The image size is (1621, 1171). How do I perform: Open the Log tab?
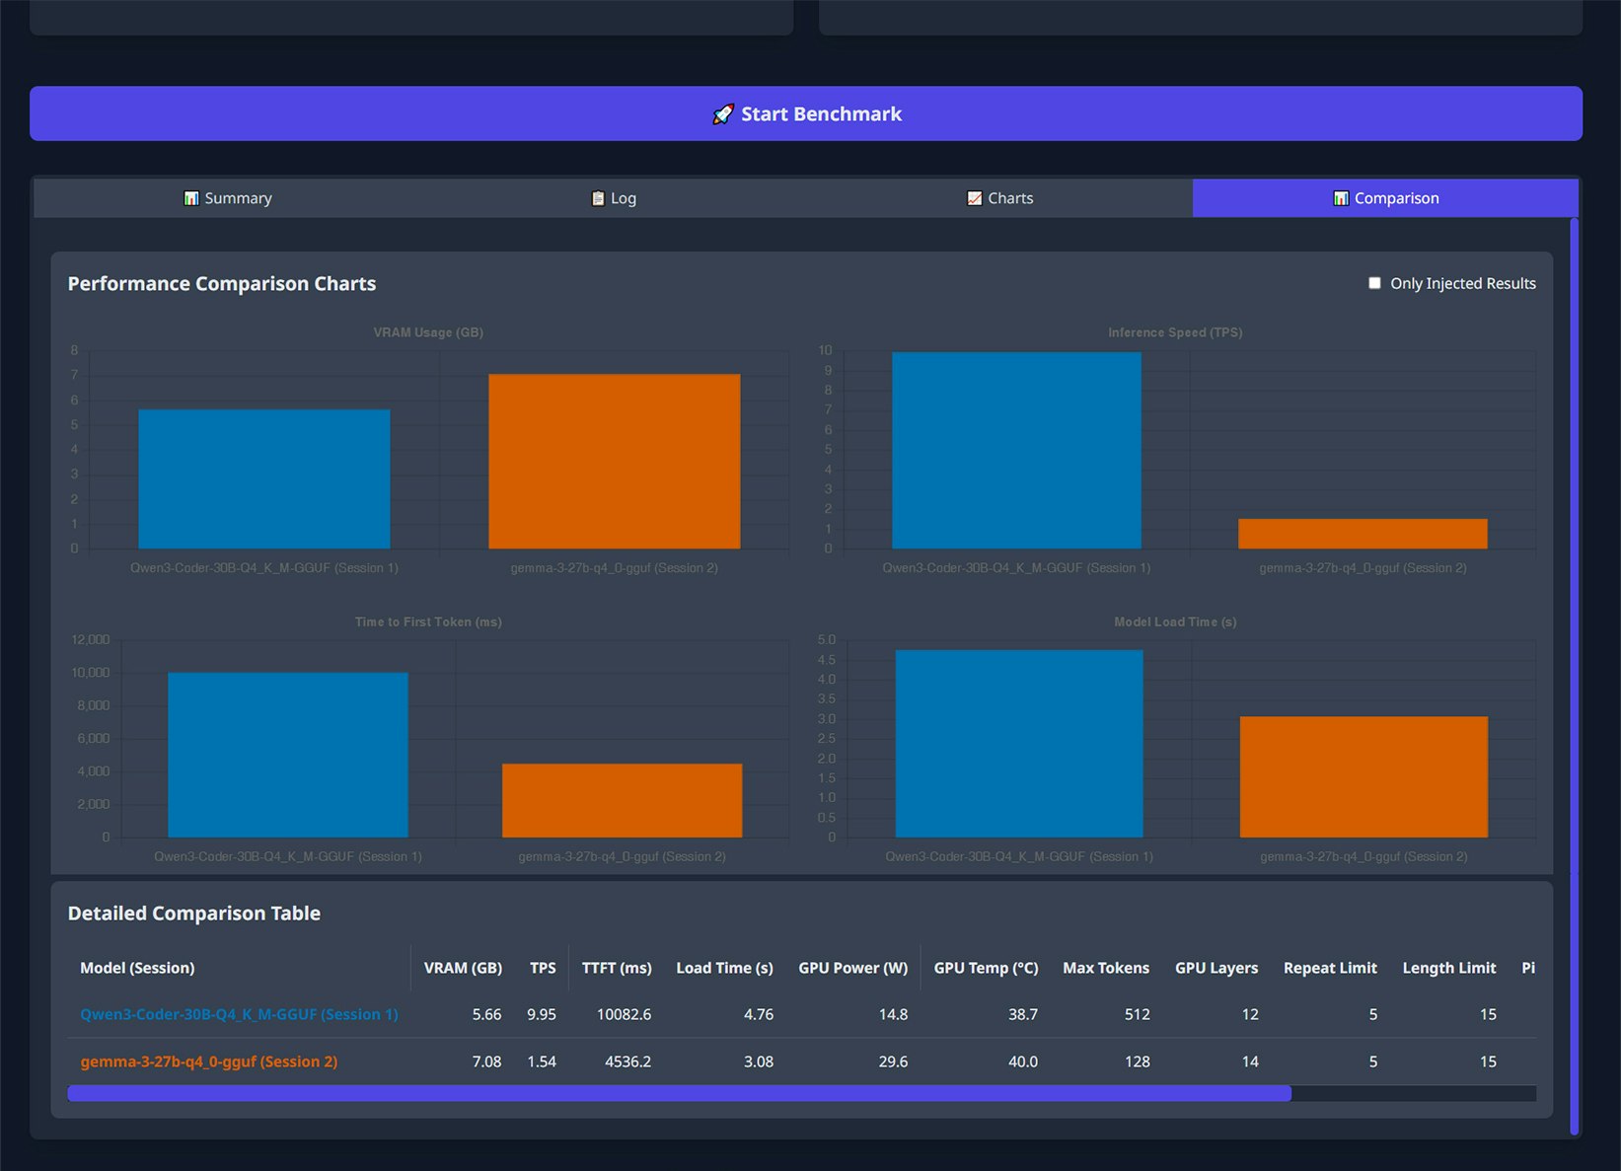click(613, 197)
